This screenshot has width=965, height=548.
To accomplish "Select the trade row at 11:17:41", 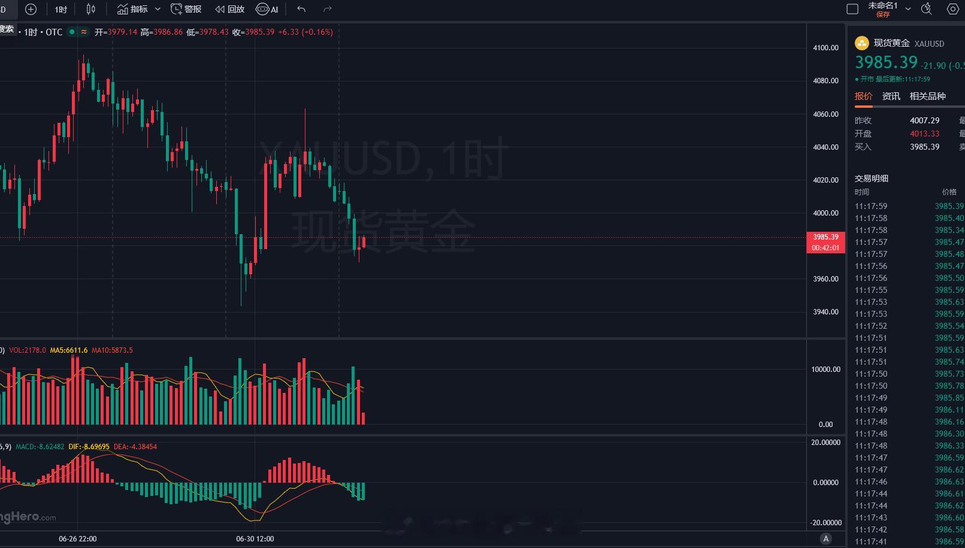I will [x=910, y=541].
